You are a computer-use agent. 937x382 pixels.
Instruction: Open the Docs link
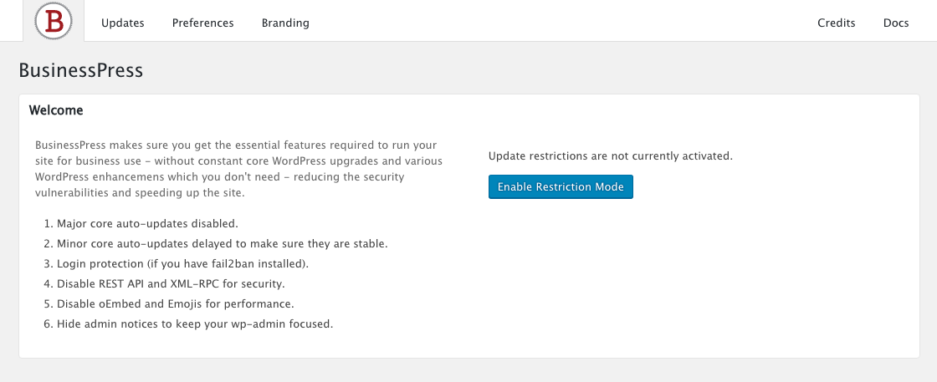896,23
